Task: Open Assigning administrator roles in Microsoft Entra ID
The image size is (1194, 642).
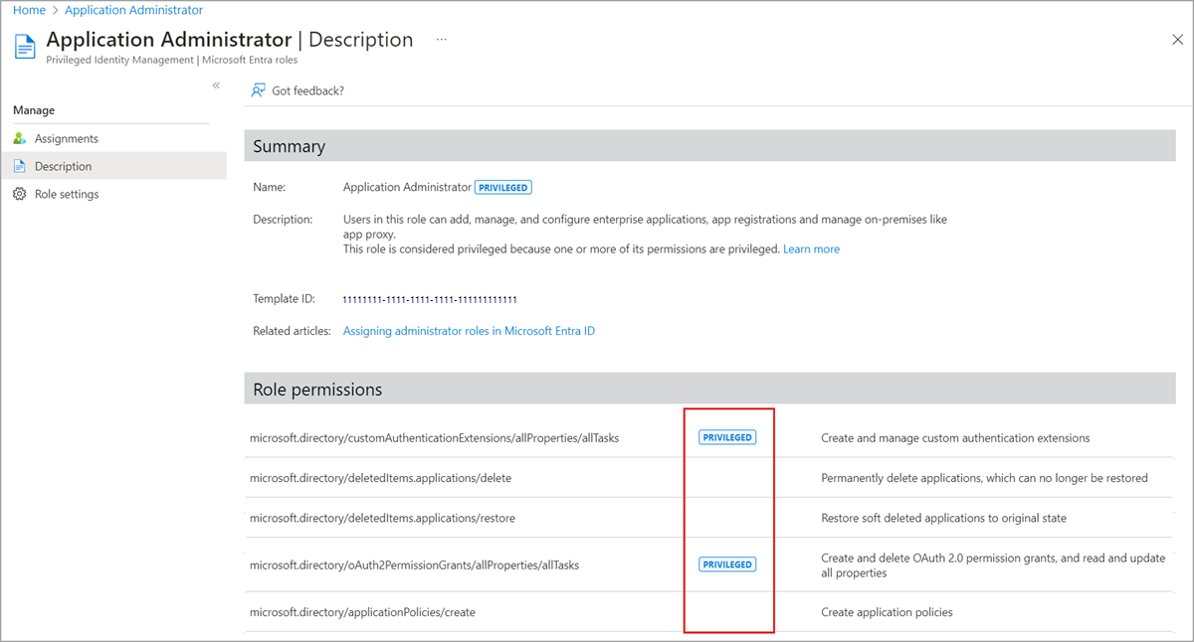Action: click(x=469, y=331)
